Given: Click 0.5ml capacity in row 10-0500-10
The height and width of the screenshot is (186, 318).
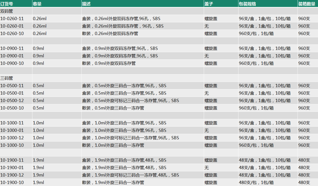Looking at the screenshot, I should (38, 108).
